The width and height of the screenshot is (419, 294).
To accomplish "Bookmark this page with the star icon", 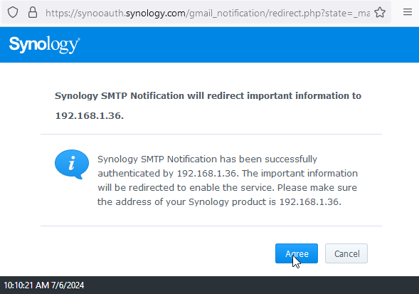I will (380, 12).
